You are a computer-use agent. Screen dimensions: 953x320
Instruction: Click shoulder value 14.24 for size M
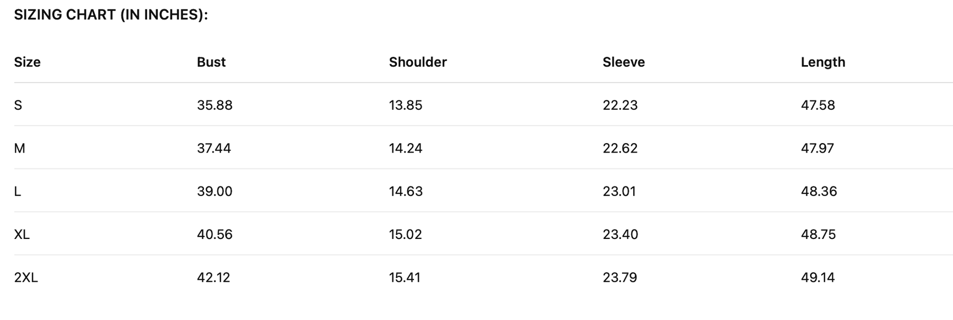point(406,148)
